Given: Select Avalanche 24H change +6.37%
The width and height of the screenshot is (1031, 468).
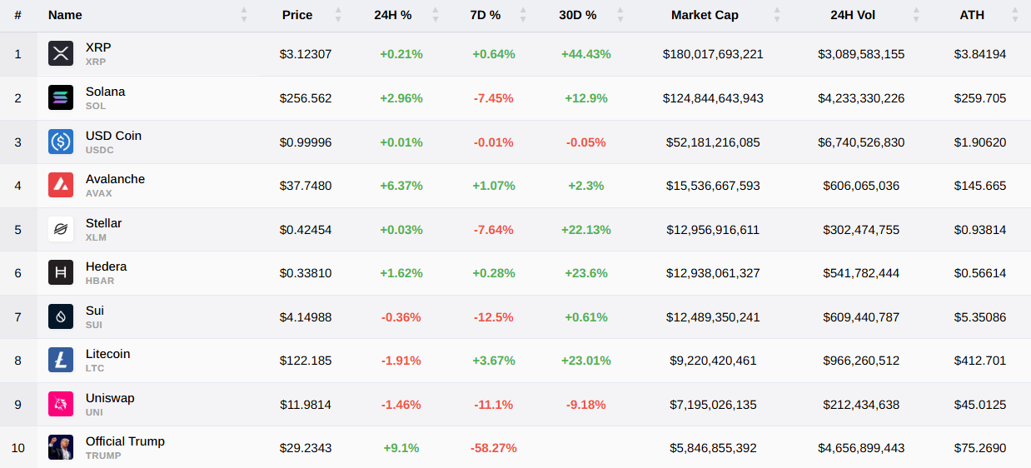Looking at the screenshot, I should pos(401,186).
